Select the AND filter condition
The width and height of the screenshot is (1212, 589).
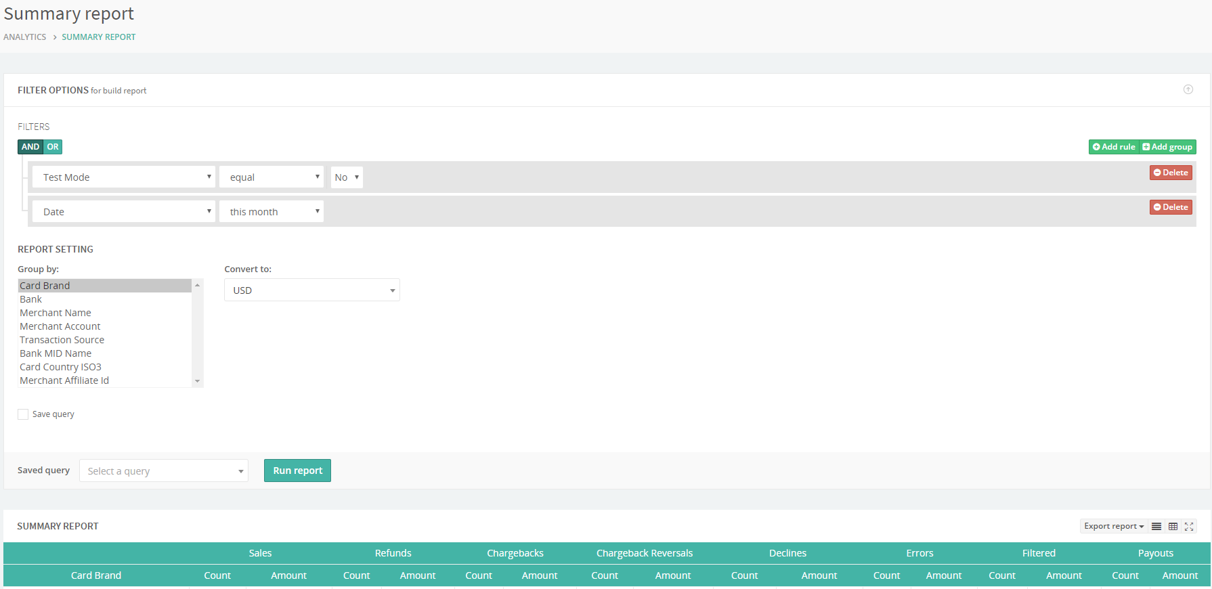pyautogui.click(x=30, y=147)
